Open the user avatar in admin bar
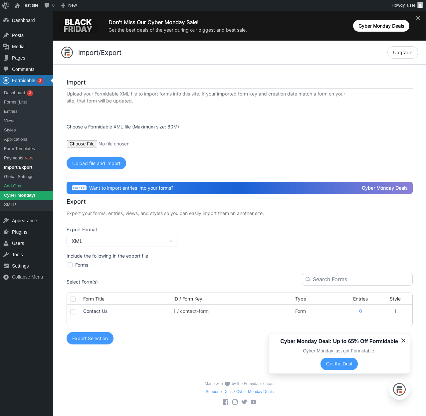This screenshot has width=426, height=416. (420, 5)
